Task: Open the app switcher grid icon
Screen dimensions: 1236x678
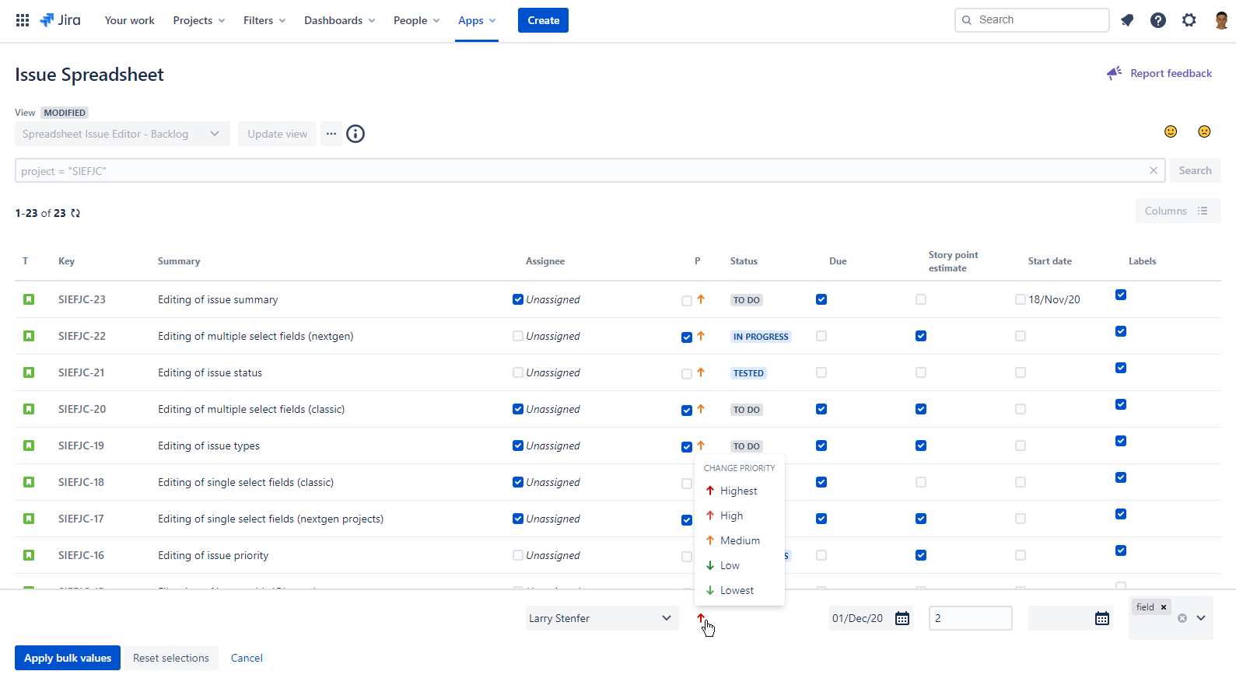Action: coord(23,20)
